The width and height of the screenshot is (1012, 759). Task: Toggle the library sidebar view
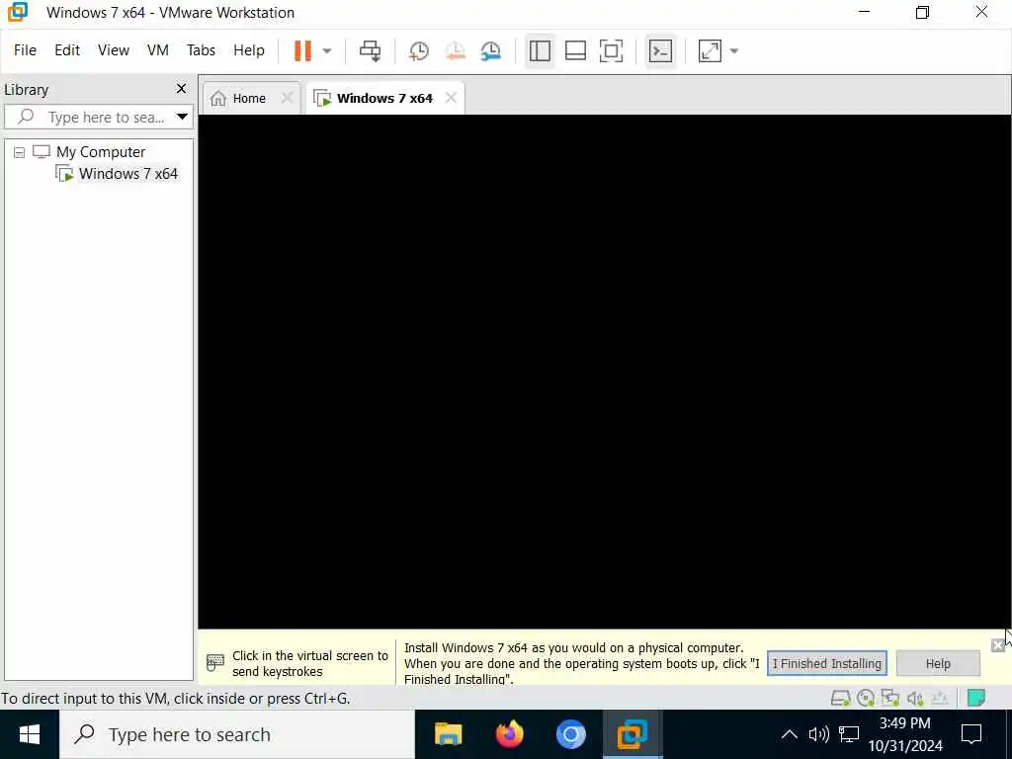click(540, 51)
